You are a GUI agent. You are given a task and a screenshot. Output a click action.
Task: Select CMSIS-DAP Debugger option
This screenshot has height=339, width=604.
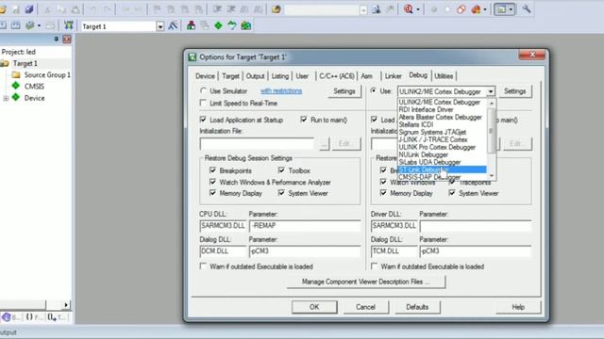tap(443, 177)
